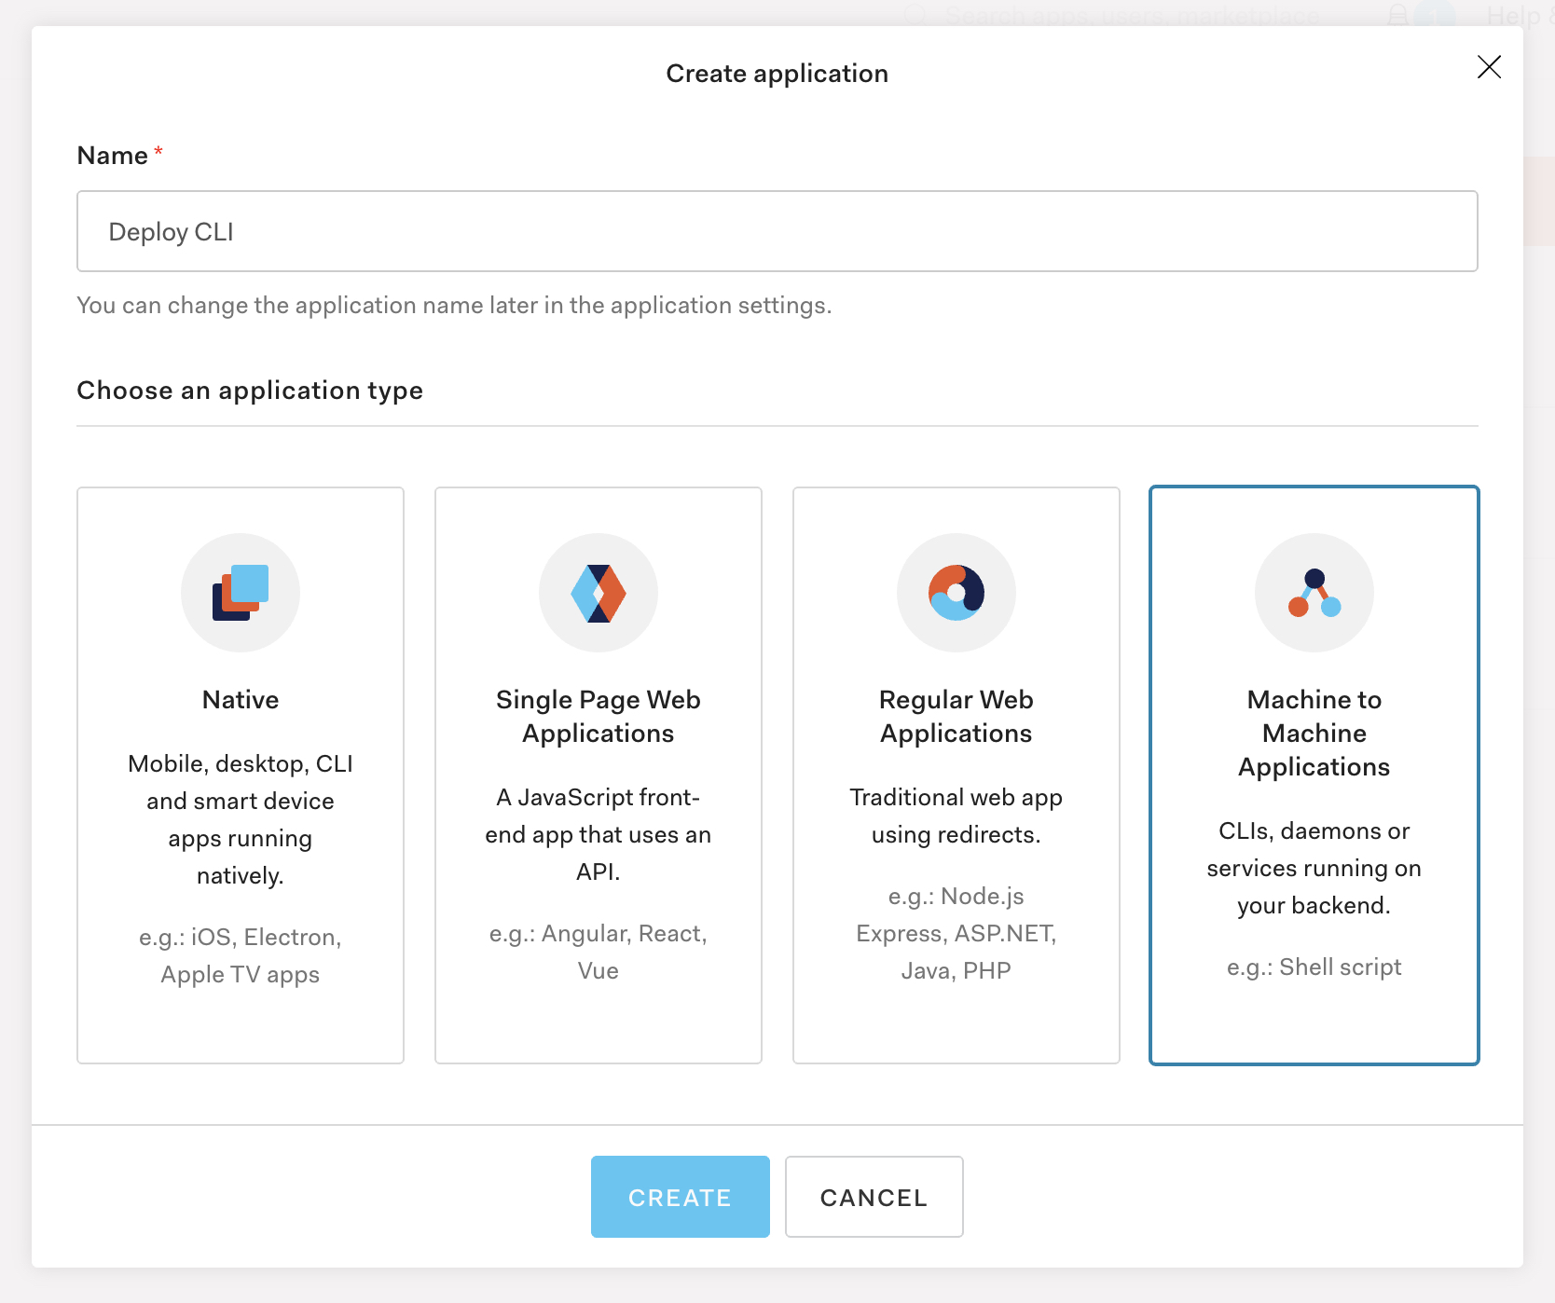This screenshot has width=1555, height=1303.
Task: Click inside the Deploy CLI name field
Action: click(777, 231)
